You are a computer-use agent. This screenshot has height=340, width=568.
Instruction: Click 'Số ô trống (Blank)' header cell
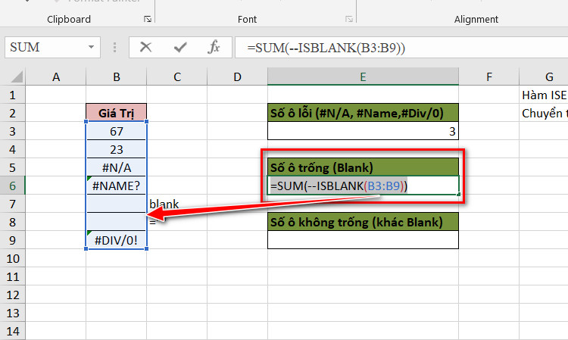(363, 167)
